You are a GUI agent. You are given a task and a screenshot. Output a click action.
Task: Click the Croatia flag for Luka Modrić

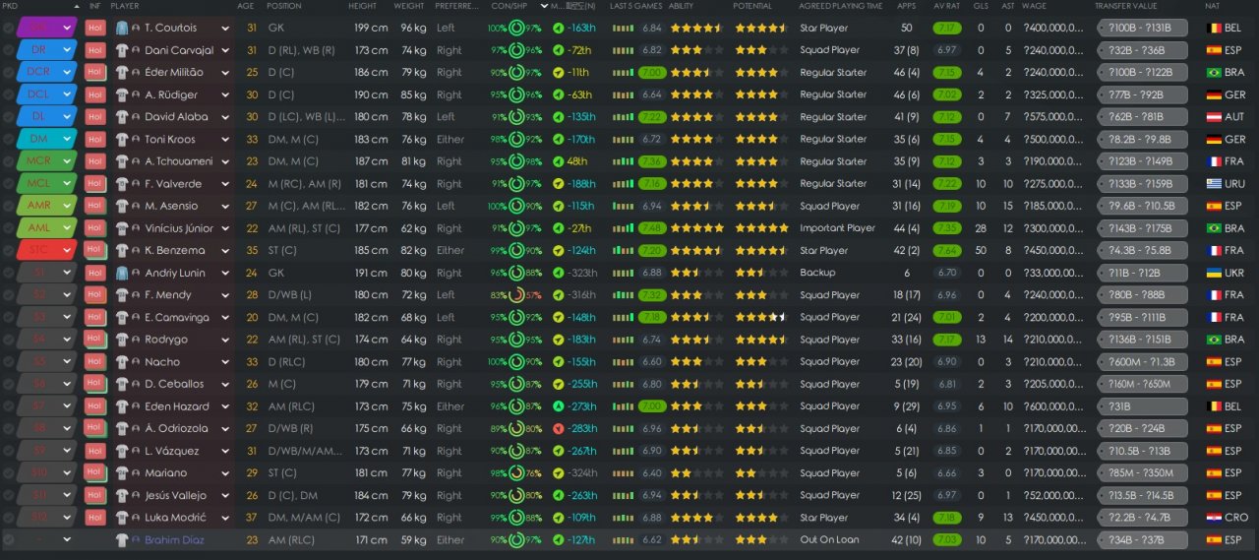coord(1212,518)
